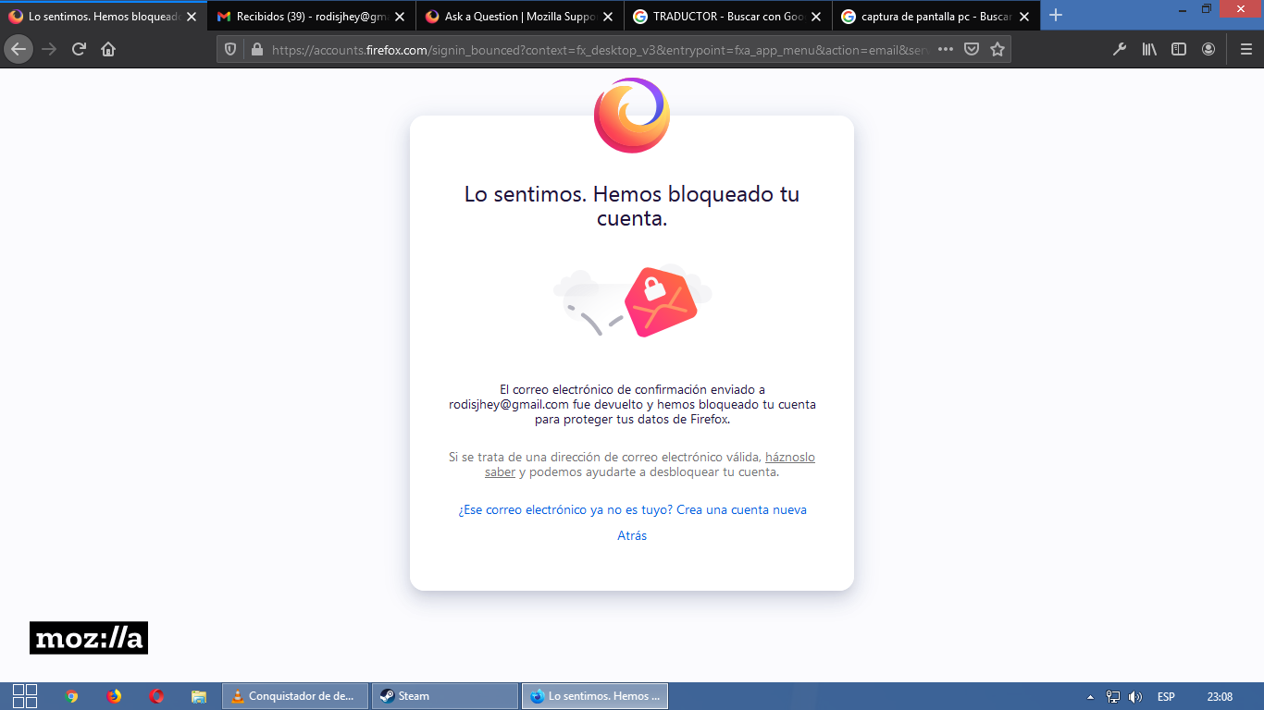Open the Firefox home page icon
Image resolution: width=1264 pixels, height=710 pixels.
(108, 49)
